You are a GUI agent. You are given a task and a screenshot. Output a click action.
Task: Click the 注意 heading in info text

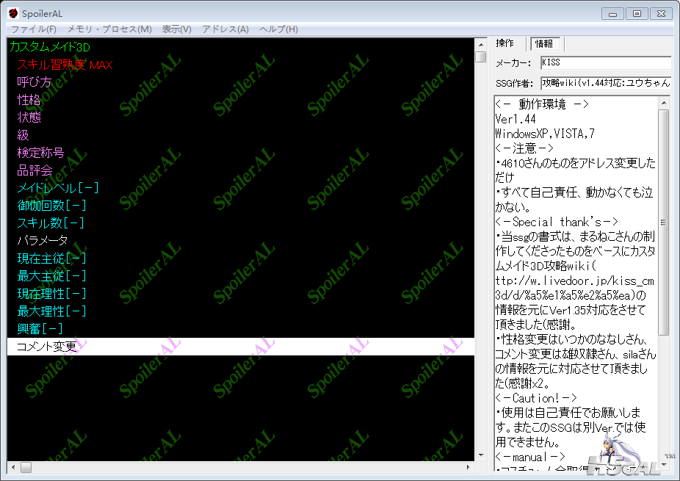(x=525, y=148)
